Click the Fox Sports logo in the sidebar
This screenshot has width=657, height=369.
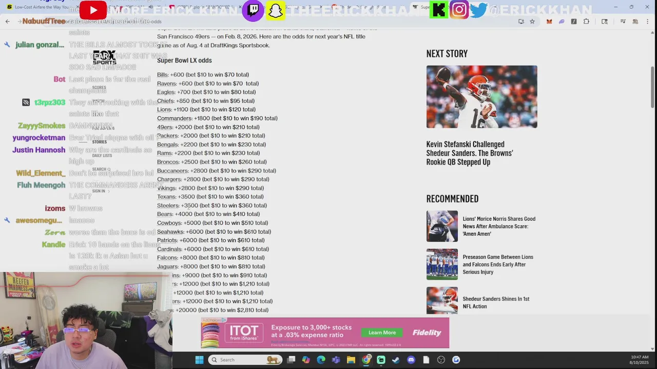[104, 57]
